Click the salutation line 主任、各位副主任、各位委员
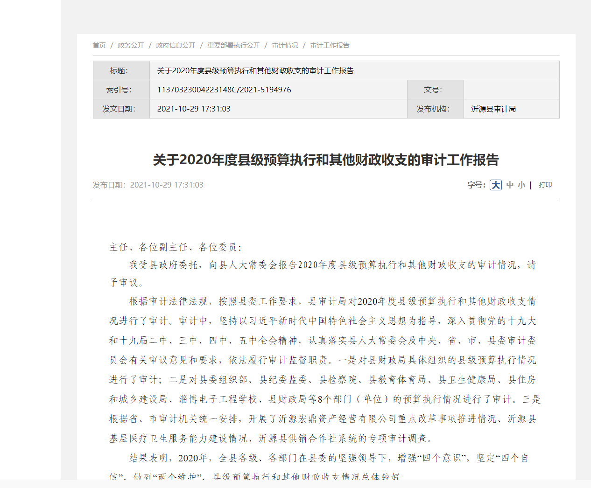 175,247
